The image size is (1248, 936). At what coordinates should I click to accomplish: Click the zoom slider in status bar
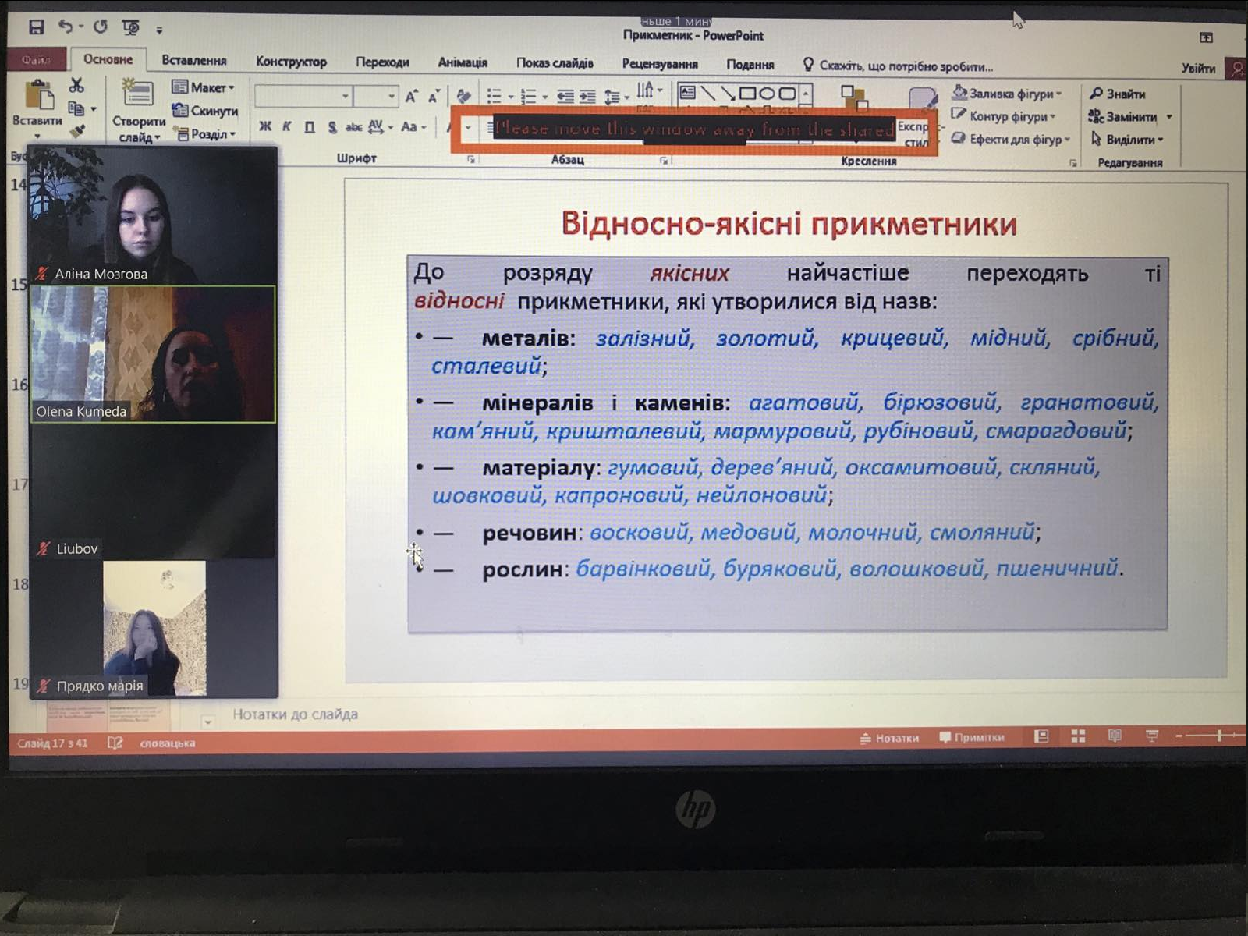(x=1218, y=736)
